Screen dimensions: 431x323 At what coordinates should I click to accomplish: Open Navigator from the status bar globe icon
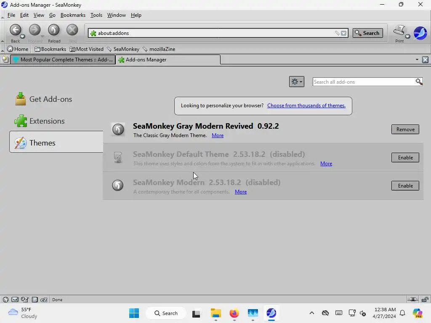click(5, 299)
